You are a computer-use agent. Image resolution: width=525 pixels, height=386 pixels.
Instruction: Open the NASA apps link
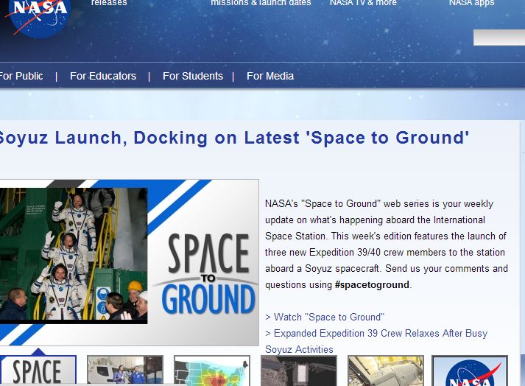coord(471,3)
